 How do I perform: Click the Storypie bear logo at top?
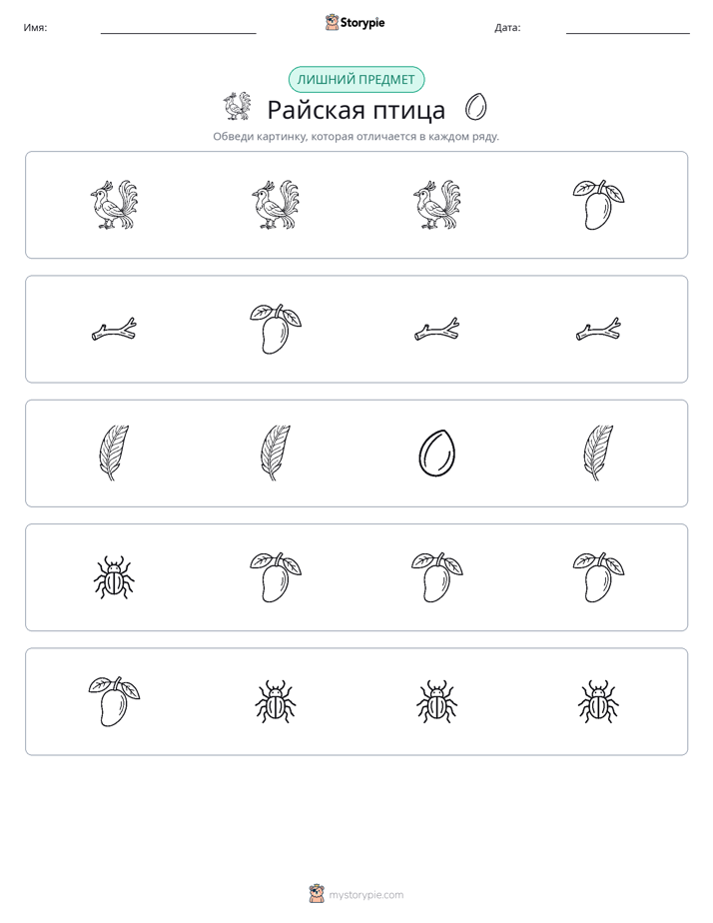pyautogui.click(x=332, y=22)
